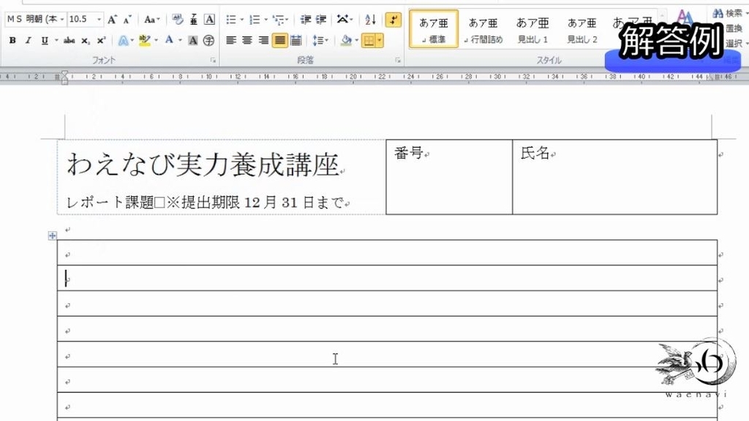Toggle justify alignment off
Viewport: 749px width, 421px height.
(279, 40)
